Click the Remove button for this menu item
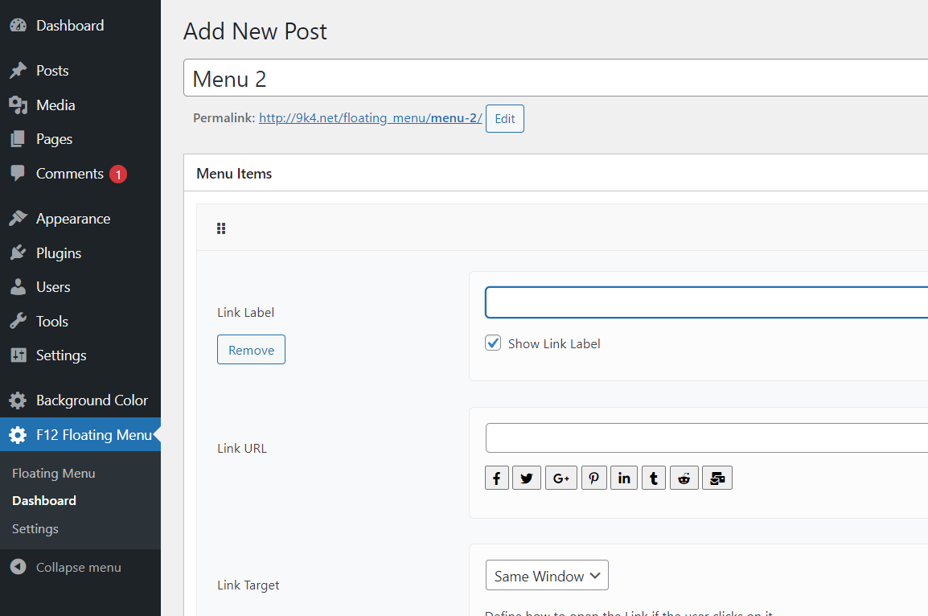This screenshot has height=616, width=928. 251,349
